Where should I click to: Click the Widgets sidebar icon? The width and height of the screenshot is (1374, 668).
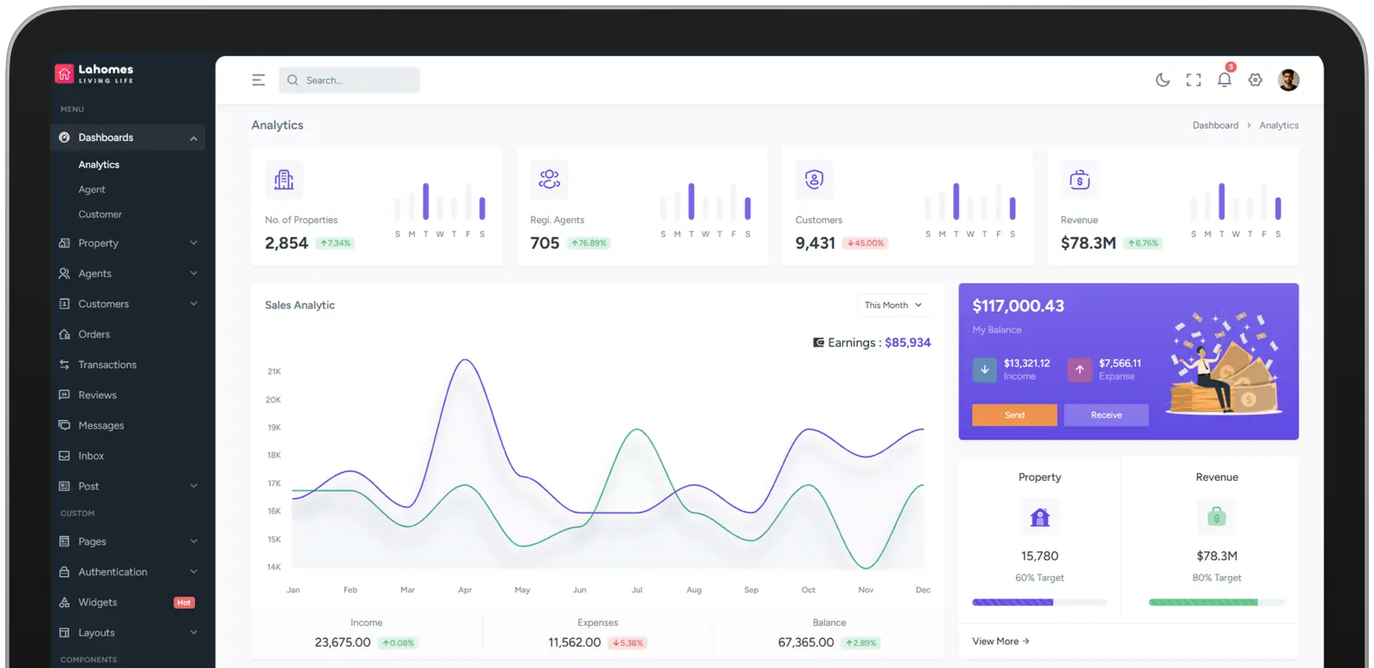coord(64,603)
